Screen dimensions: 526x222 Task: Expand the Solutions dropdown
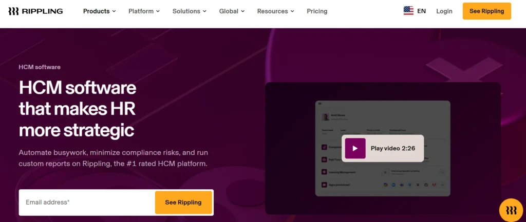[190, 11]
